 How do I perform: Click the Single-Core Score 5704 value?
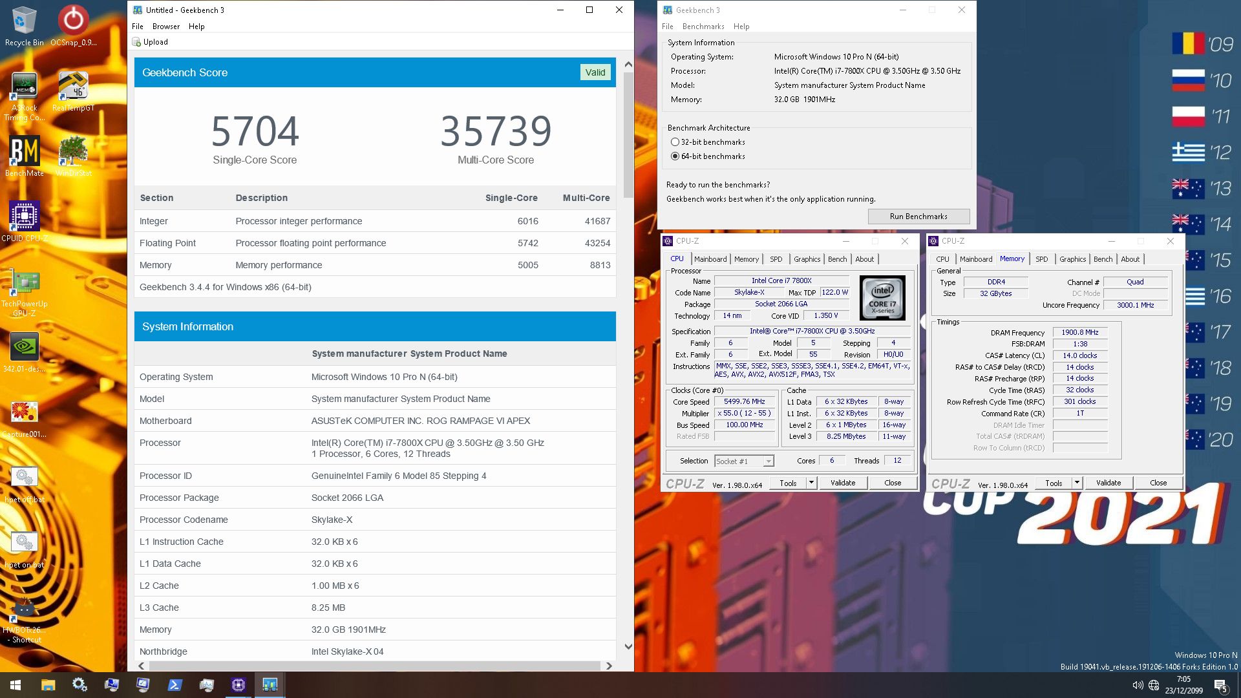pyautogui.click(x=255, y=131)
